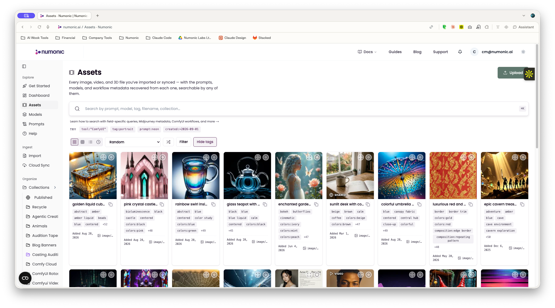Image resolution: width=555 pixels, height=308 pixels.
Task: Open Support in top navigation
Action: tap(441, 52)
